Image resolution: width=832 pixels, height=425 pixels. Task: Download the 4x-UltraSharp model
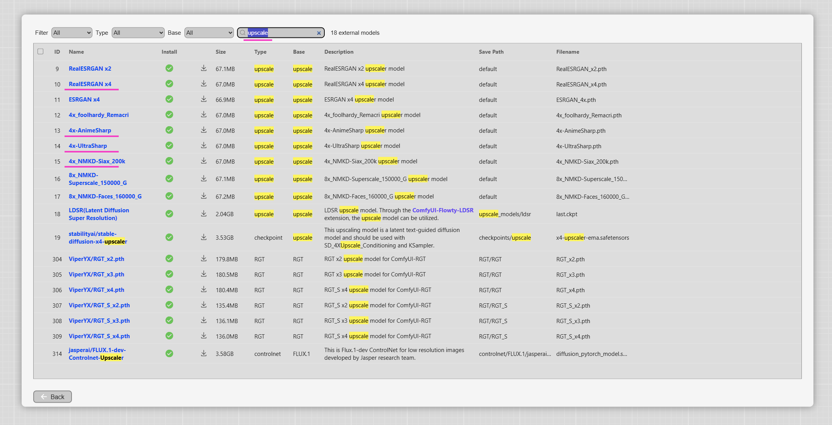click(204, 146)
